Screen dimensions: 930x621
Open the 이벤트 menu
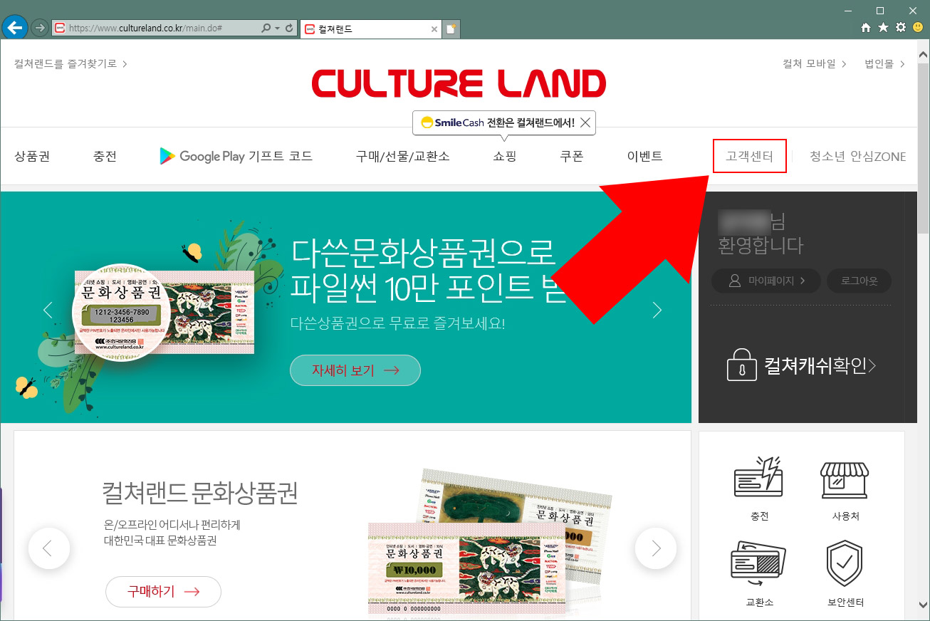tap(645, 157)
